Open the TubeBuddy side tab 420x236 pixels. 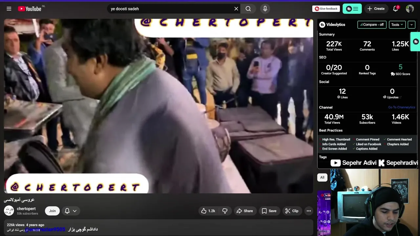(x=415, y=42)
